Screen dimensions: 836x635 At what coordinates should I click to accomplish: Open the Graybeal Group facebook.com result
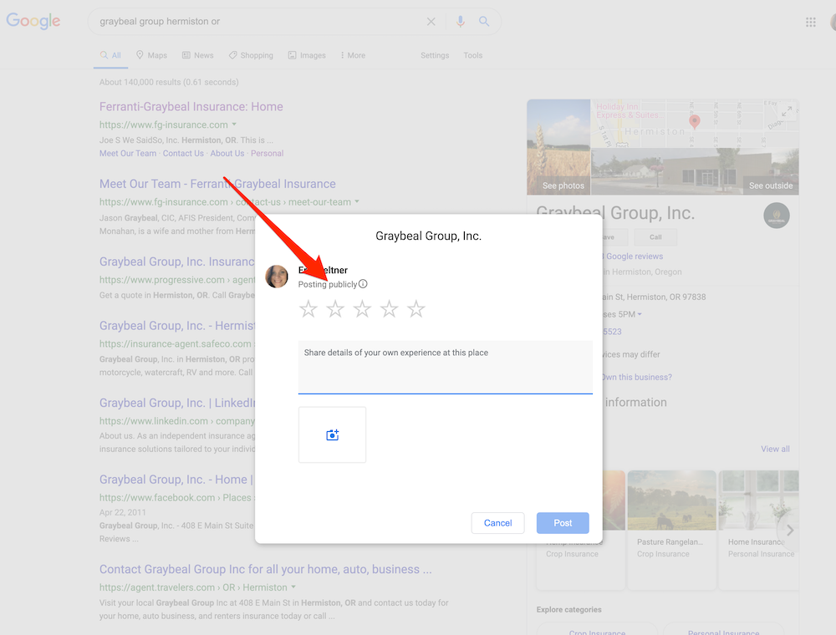pyautogui.click(x=176, y=480)
